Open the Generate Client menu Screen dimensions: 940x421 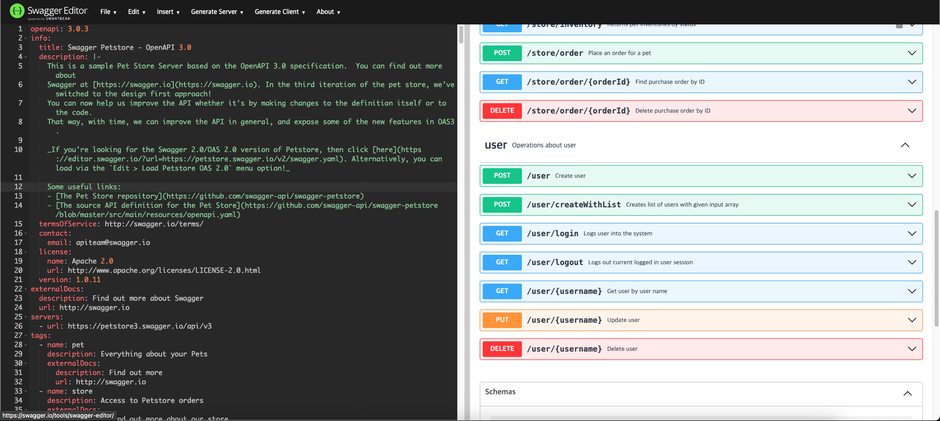click(x=280, y=12)
